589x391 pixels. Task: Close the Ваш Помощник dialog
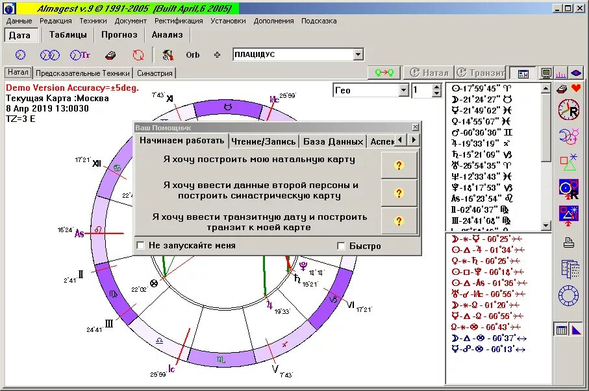(415, 127)
